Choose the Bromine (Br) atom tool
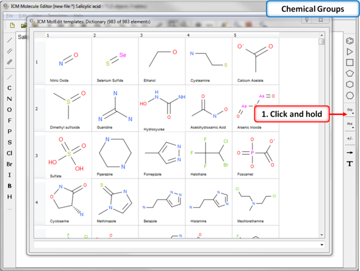The height and width of the screenshot is (271, 360). pos(9,164)
